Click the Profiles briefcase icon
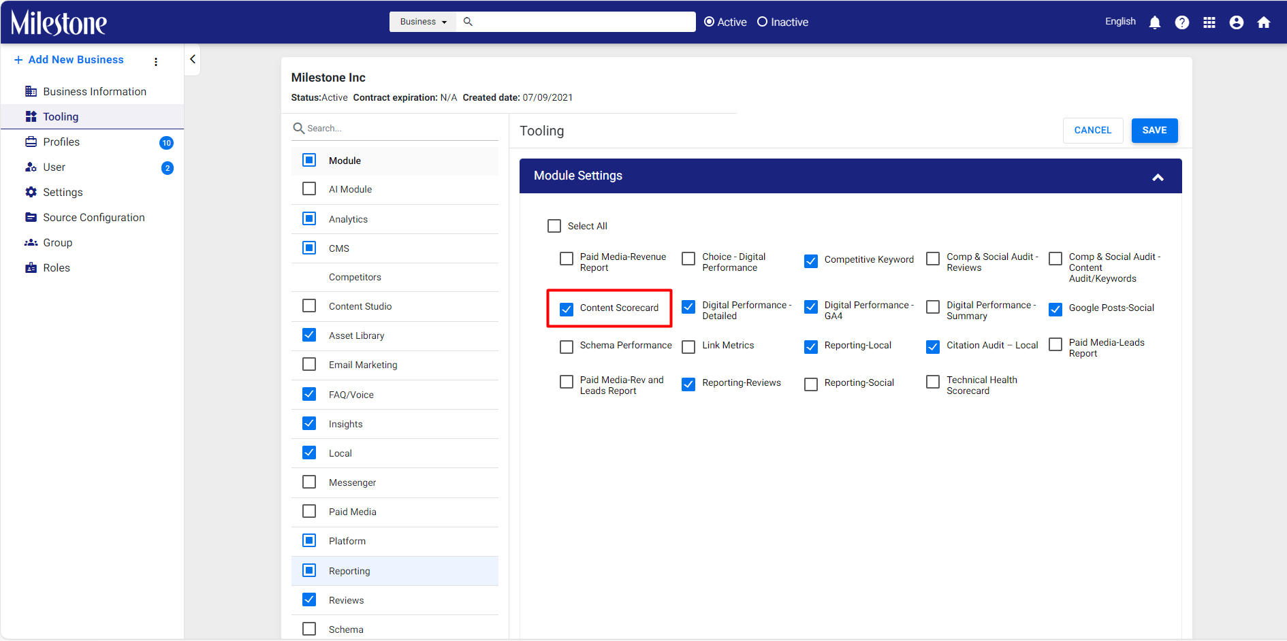Viewport: 1287px width, 641px height. [31, 142]
